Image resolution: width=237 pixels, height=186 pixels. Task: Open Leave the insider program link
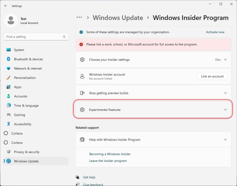click(x=108, y=161)
